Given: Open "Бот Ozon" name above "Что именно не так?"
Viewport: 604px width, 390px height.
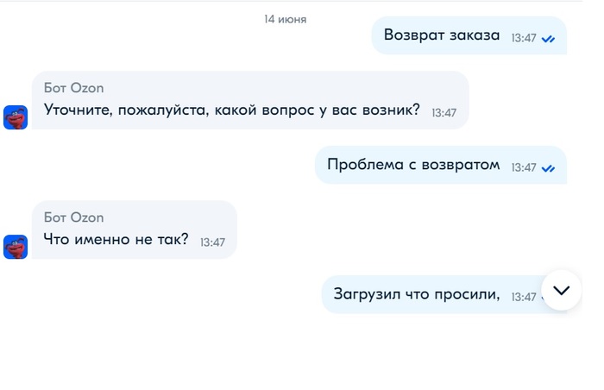Looking at the screenshot, I should click(x=74, y=217).
